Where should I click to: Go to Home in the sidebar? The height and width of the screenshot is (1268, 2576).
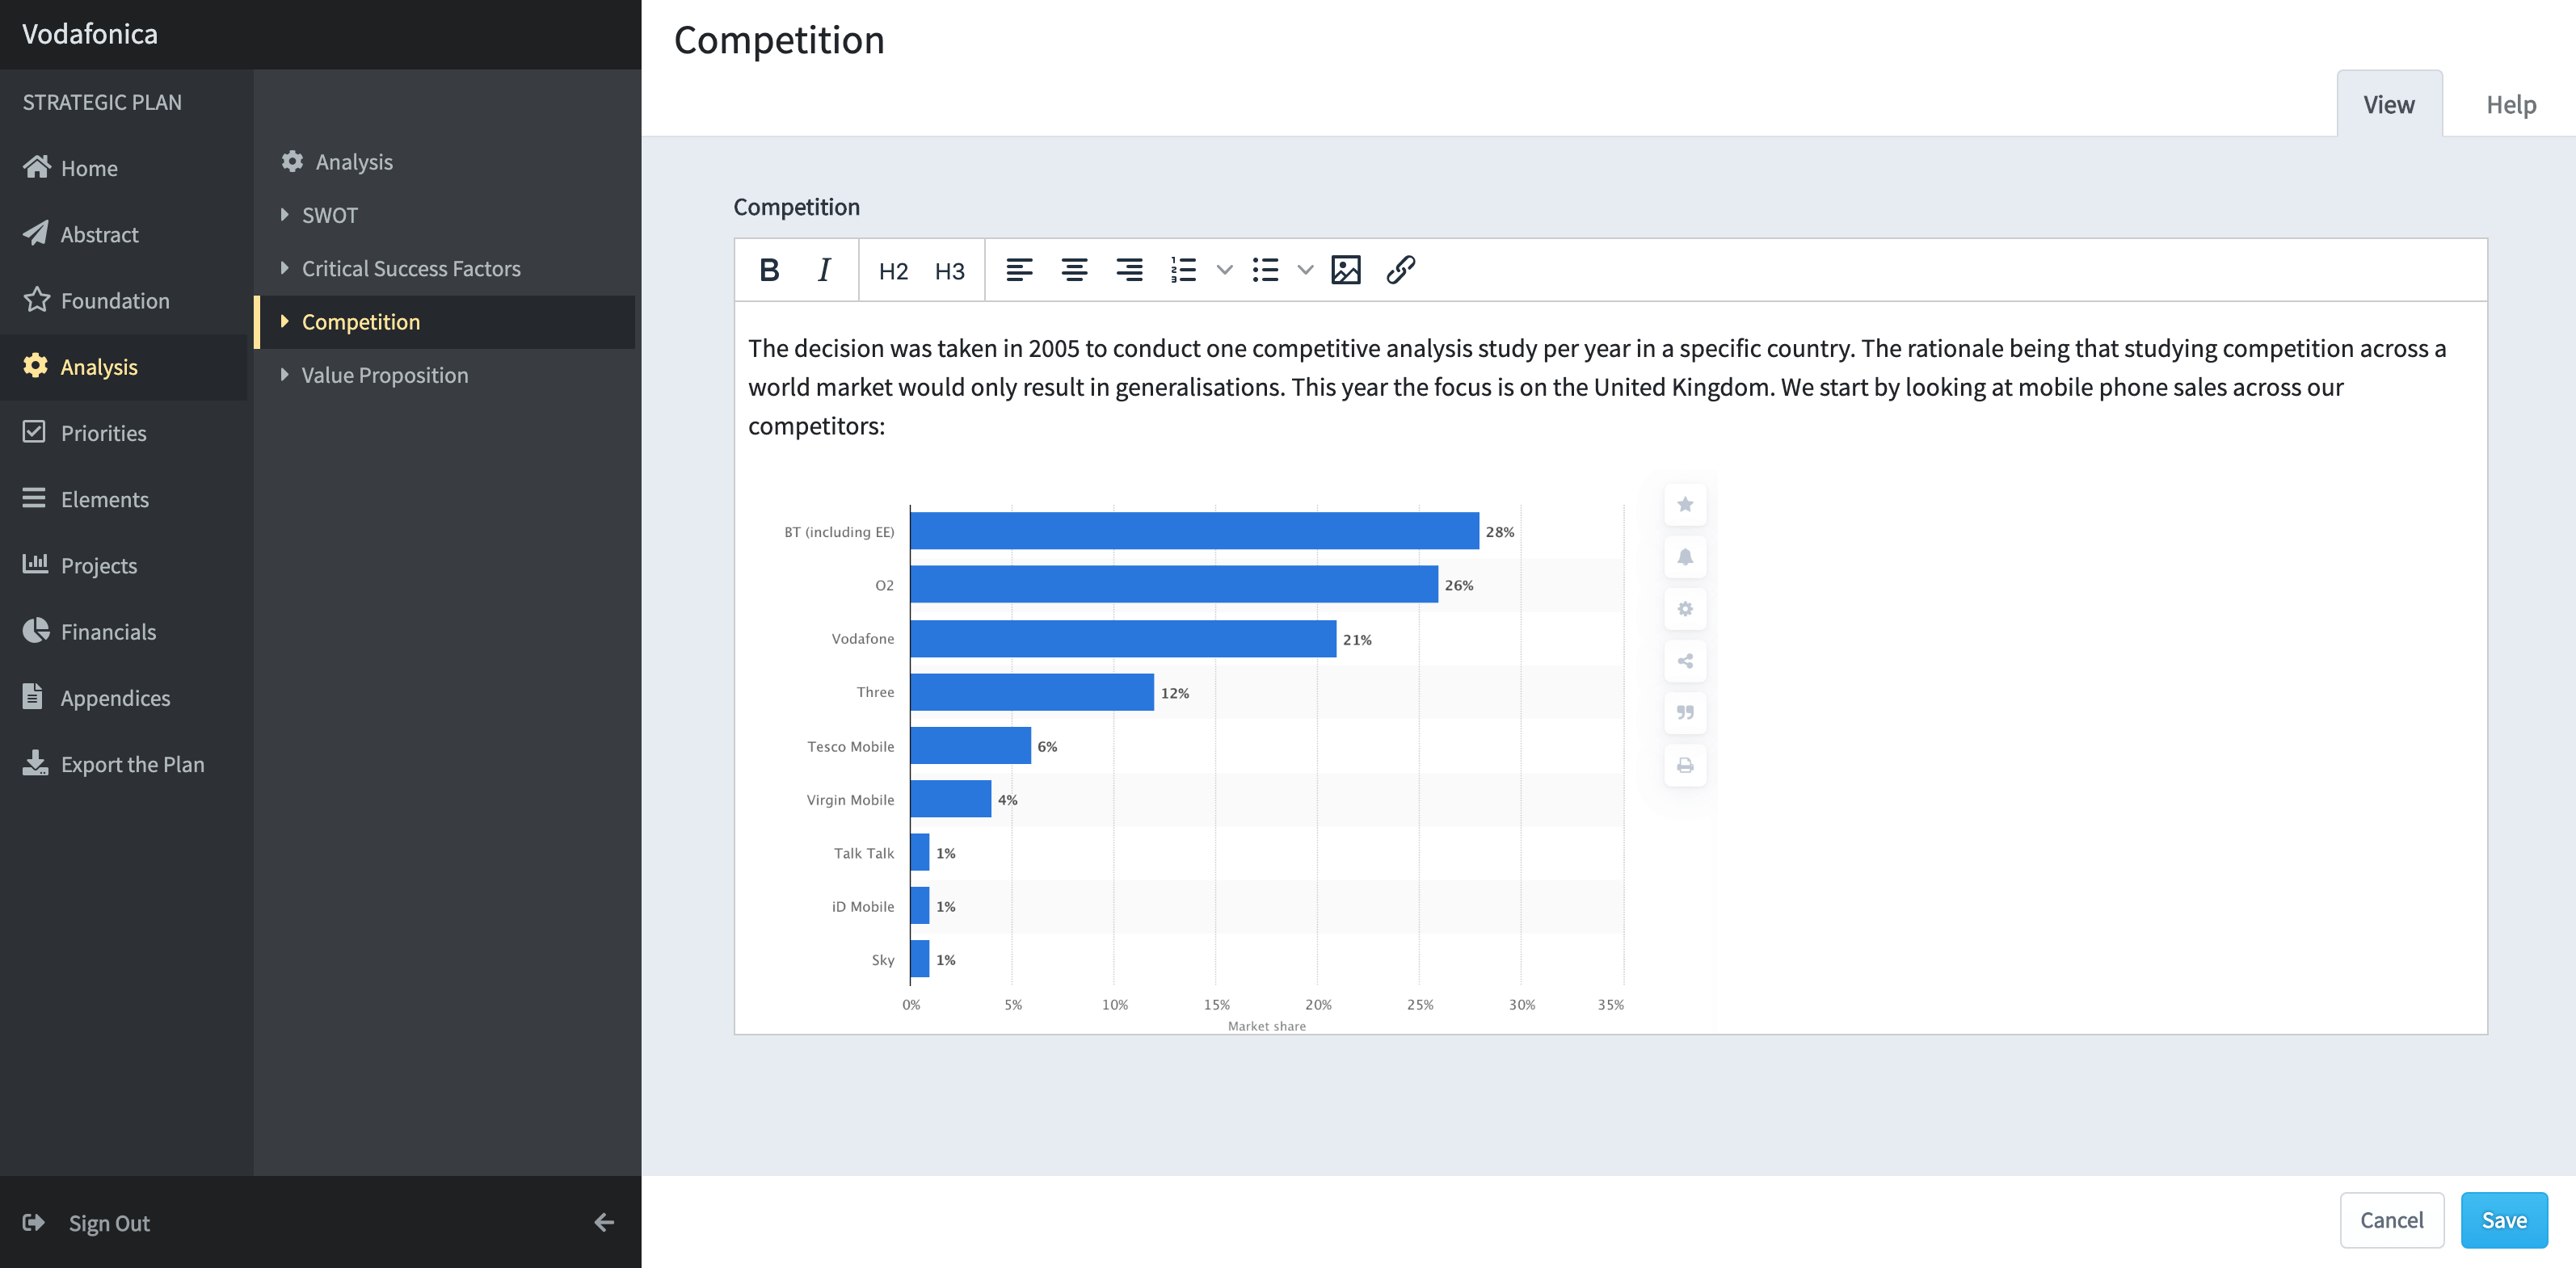(124, 168)
